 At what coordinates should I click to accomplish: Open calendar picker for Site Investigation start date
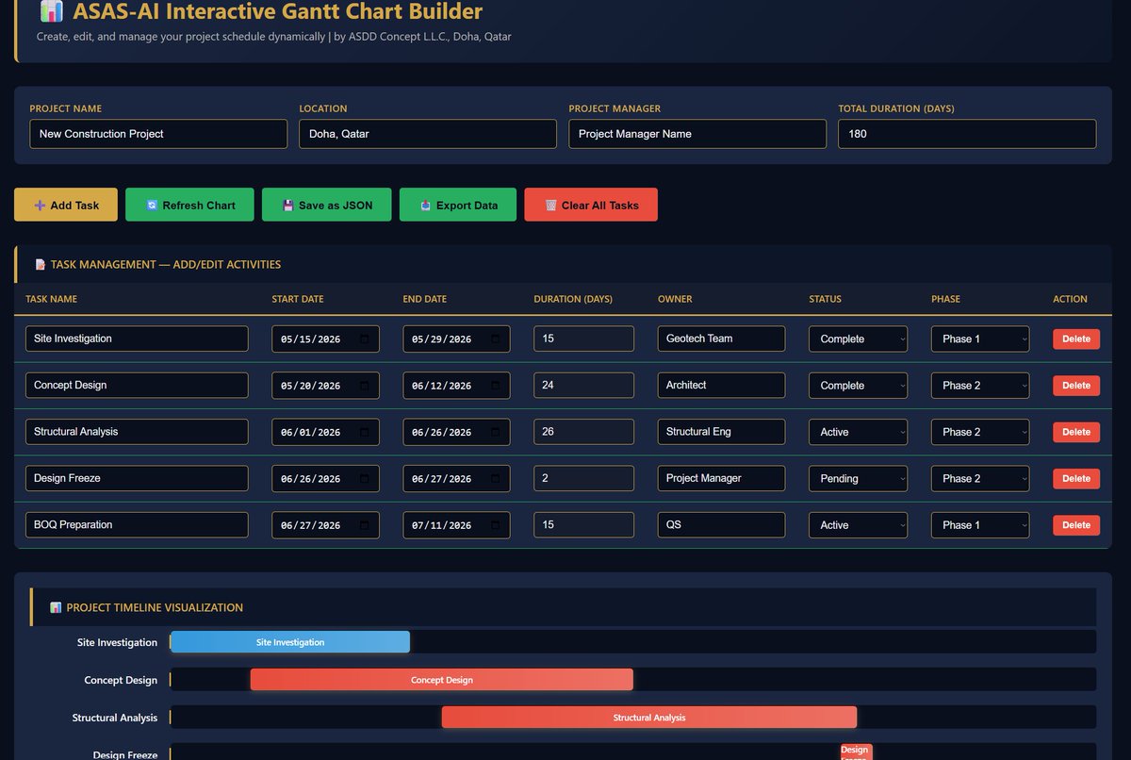365,339
